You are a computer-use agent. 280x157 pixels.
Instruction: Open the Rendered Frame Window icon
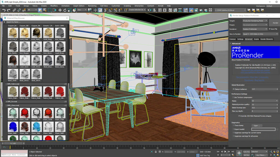(196, 10)
